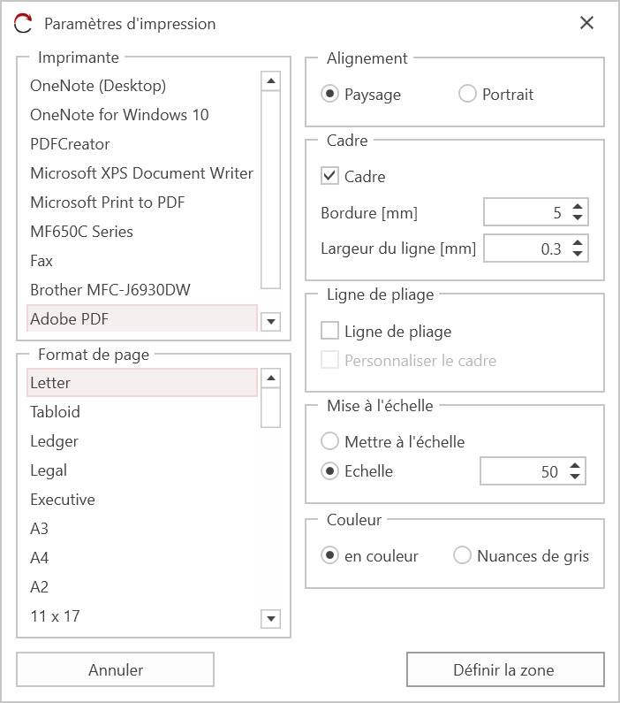The image size is (620, 703).
Task: Choose the PDFCreator printer
Action: (x=70, y=144)
